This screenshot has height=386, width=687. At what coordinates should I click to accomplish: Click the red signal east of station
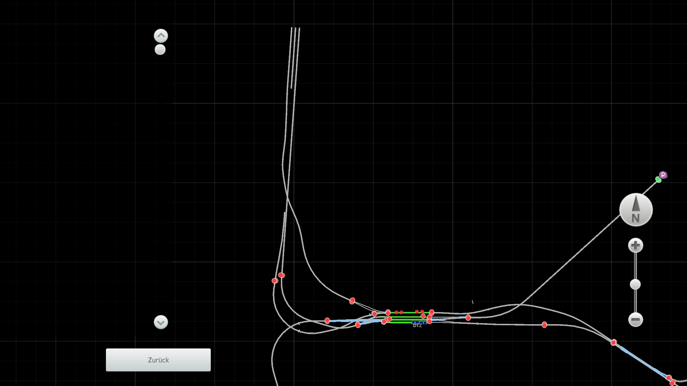tap(468, 318)
